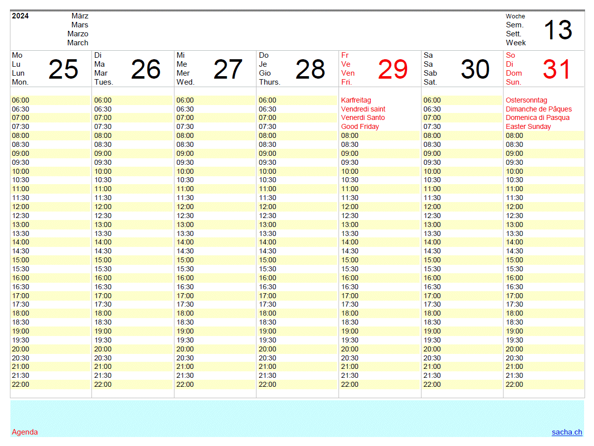Screen dimensions: 594x446
Task: Click the 12:30 slot on Saturday 30
Action: pyautogui.click(x=462, y=216)
